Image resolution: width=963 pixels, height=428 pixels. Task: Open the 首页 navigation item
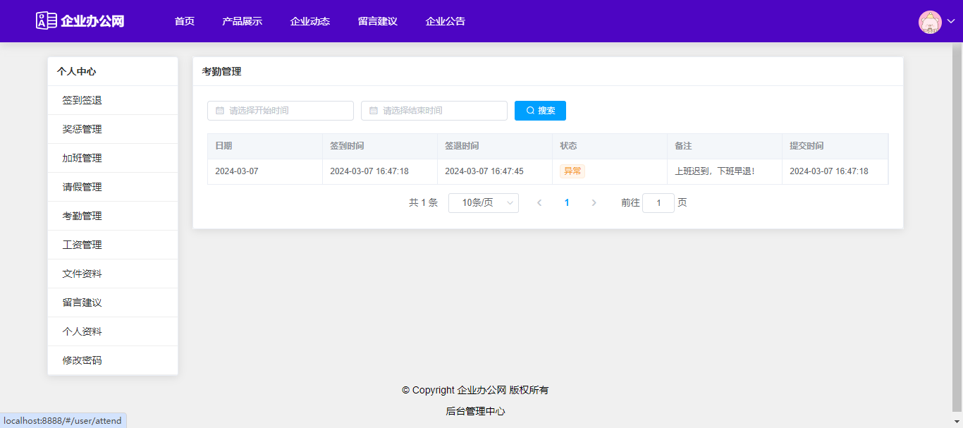pyautogui.click(x=185, y=21)
